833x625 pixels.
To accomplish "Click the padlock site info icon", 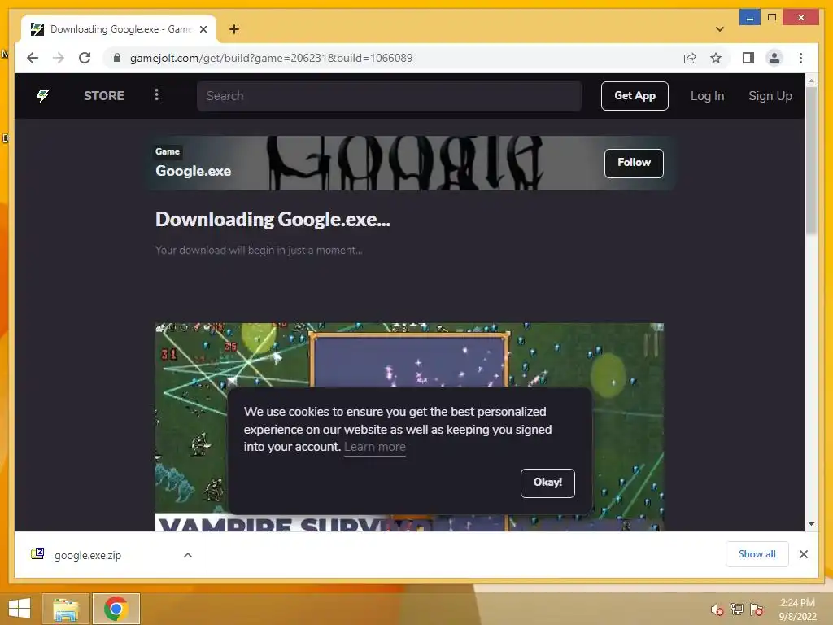I will 117,58.
